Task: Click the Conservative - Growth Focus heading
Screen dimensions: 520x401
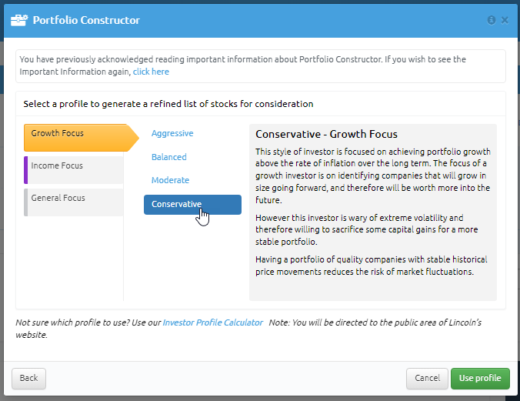Action: (x=326, y=134)
